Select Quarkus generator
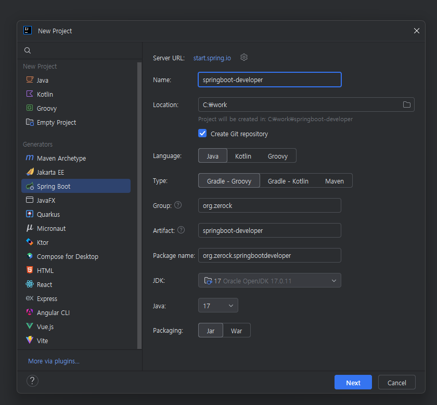 point(76,214)
